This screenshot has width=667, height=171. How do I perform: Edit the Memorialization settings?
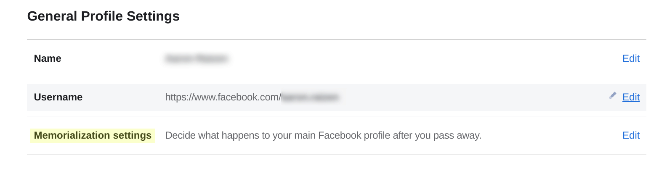(x=631, y=135)
